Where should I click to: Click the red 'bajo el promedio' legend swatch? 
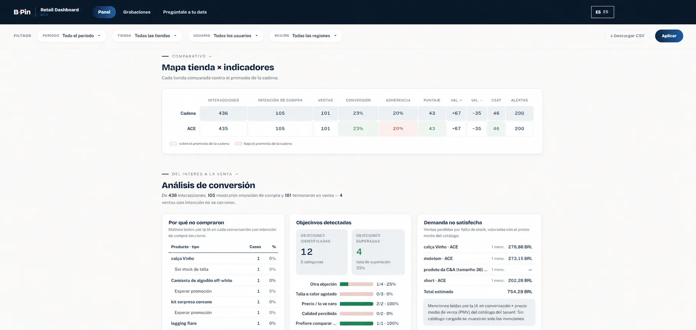[238, 144]
